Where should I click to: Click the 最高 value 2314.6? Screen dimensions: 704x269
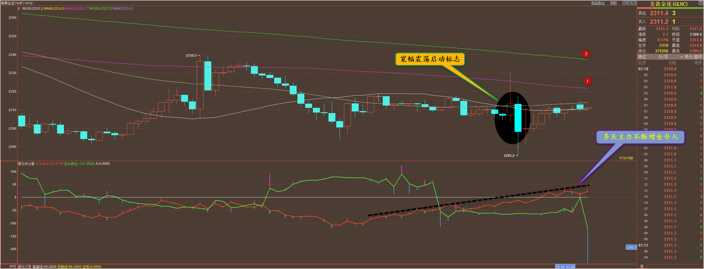tap(696, 45)
